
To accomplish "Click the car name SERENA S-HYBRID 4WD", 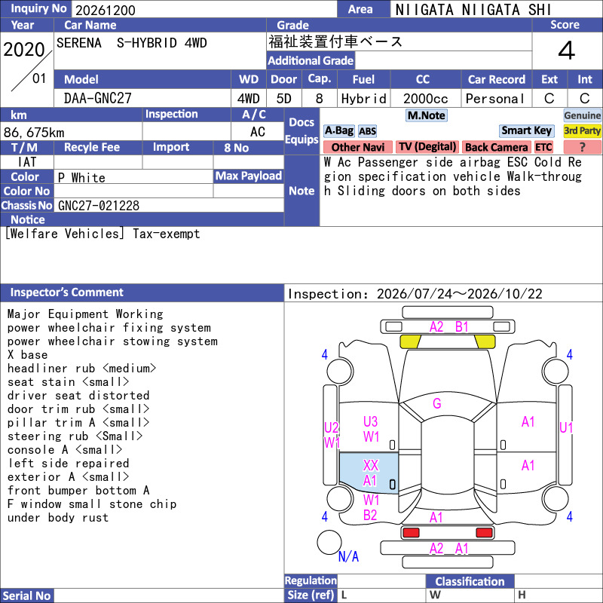I will click(131, 43).
